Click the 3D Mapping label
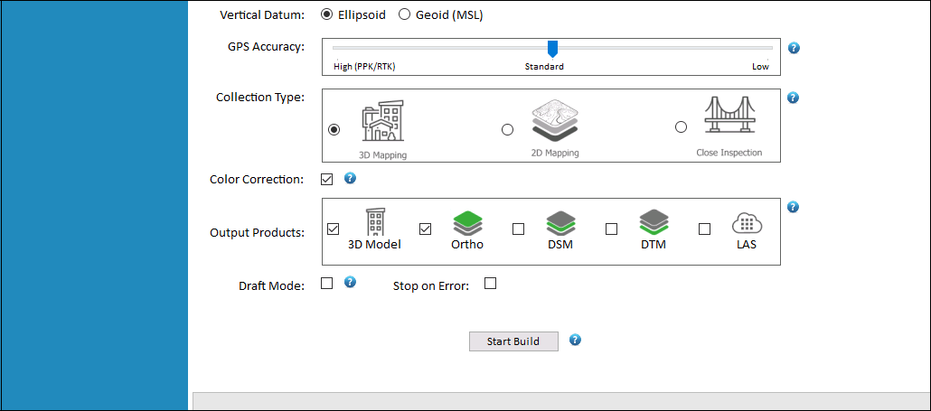This screenshot has width=931, height=411. click(x=383, y=155)
